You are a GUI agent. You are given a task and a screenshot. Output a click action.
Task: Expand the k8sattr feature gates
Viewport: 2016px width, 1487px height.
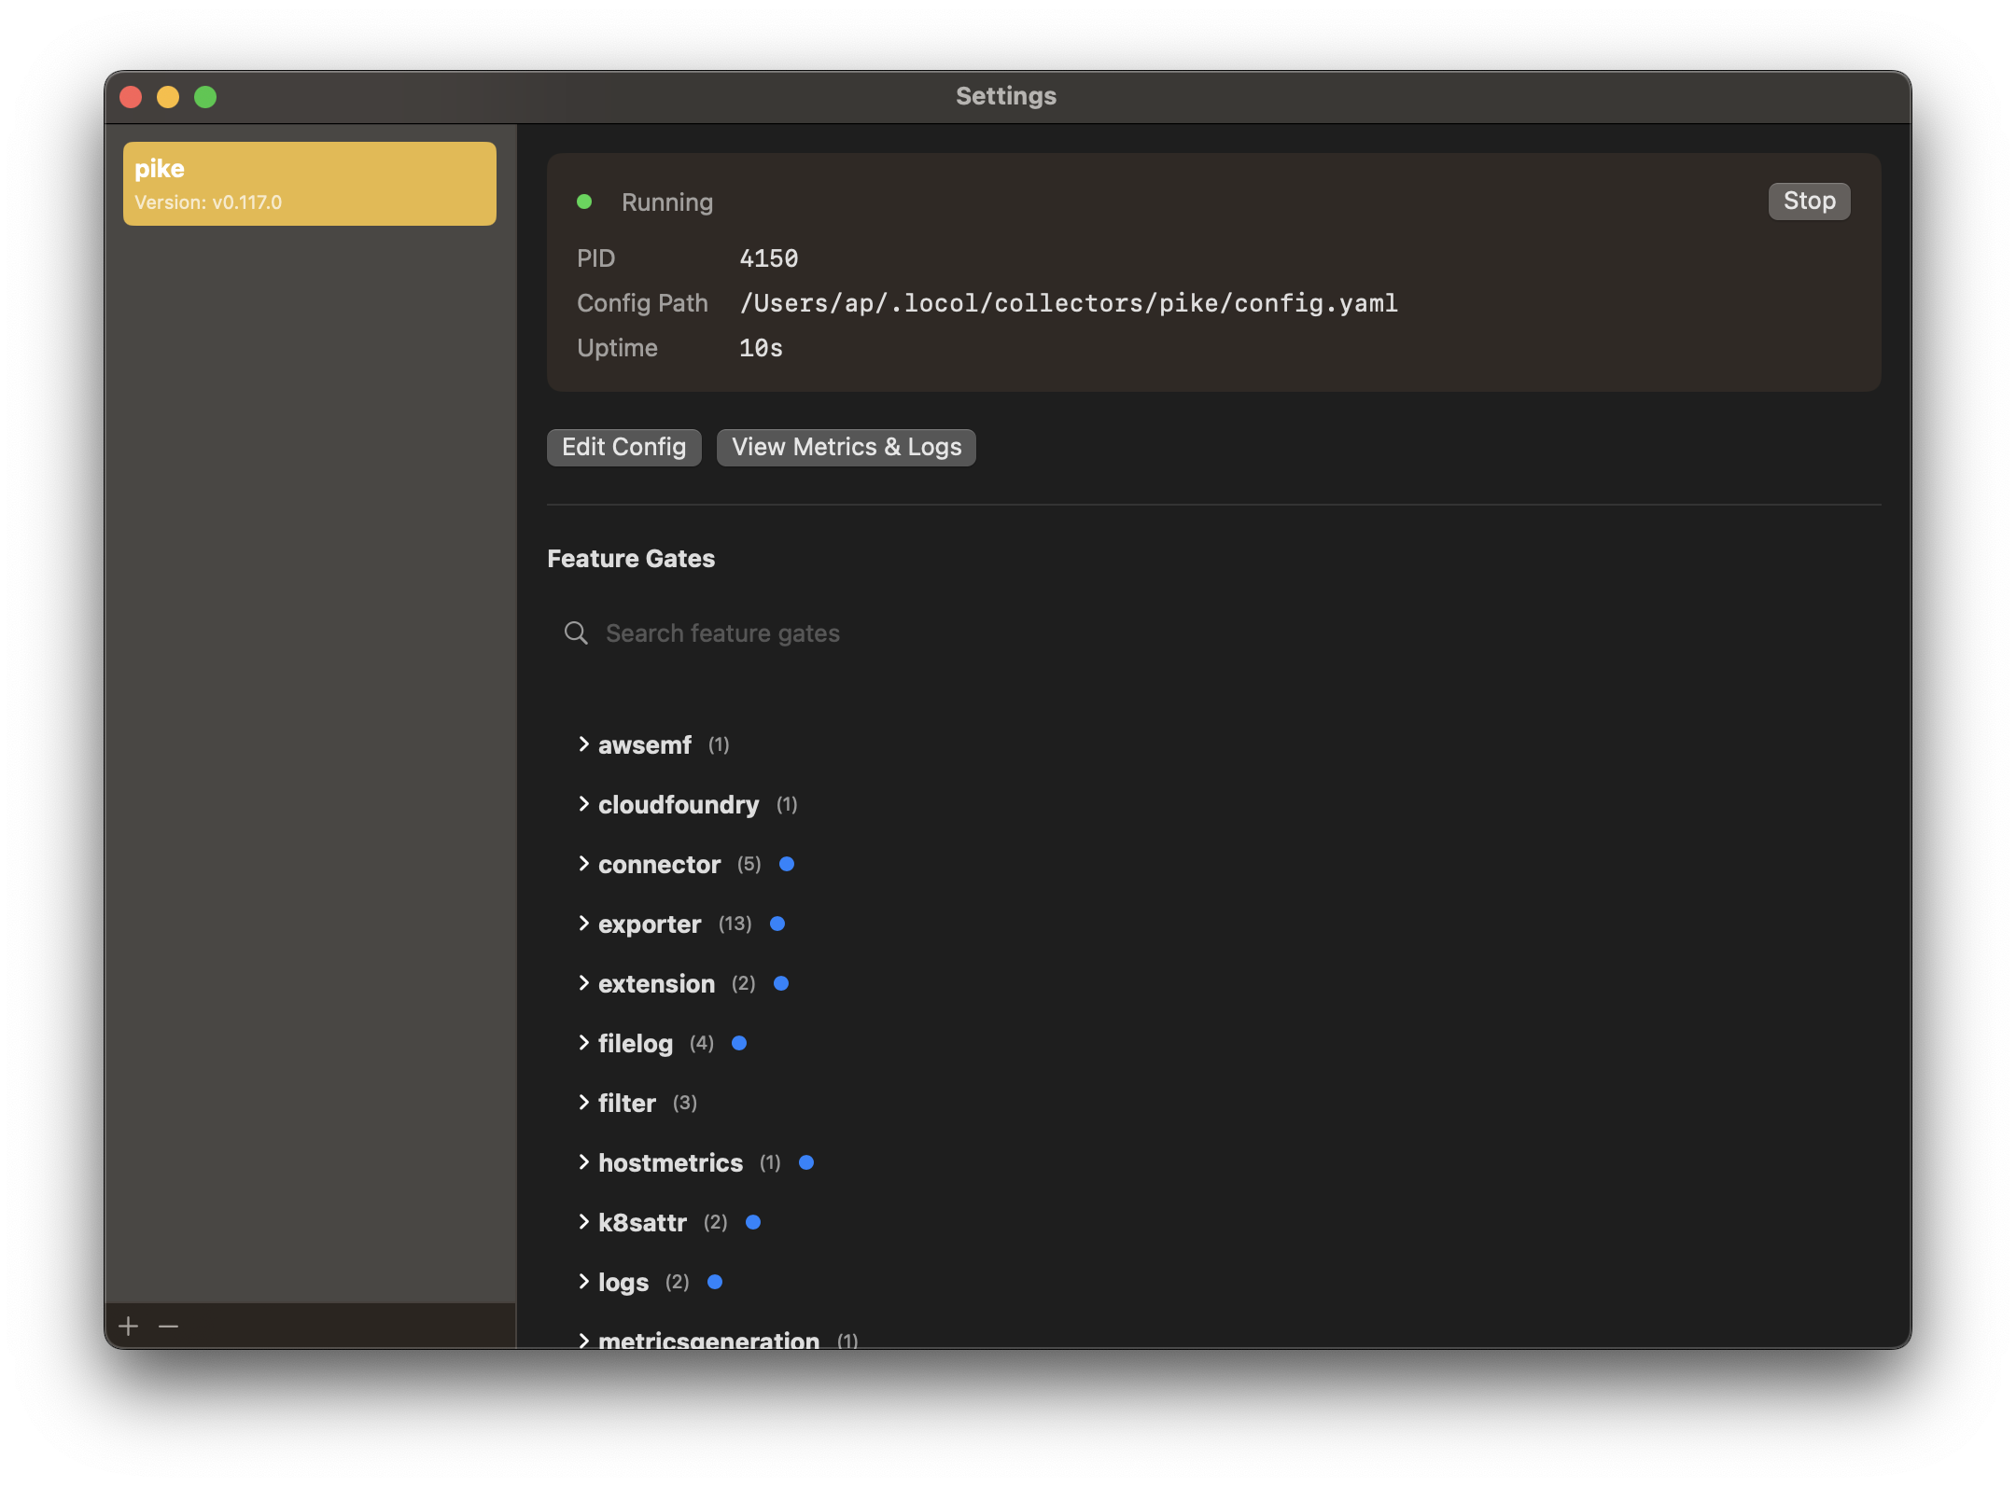point(583,1222)
